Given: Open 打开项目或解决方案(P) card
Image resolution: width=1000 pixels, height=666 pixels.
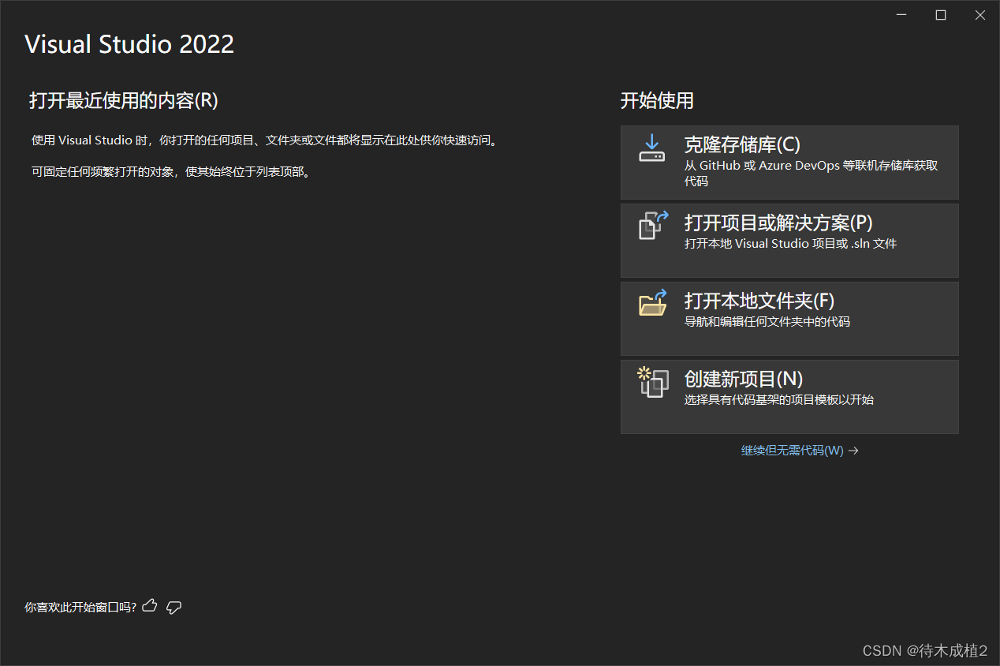Looking at the screenshot, I should 789,241.
